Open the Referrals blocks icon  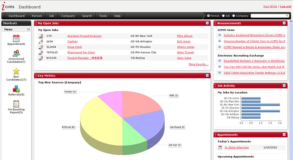click(16, 88)
